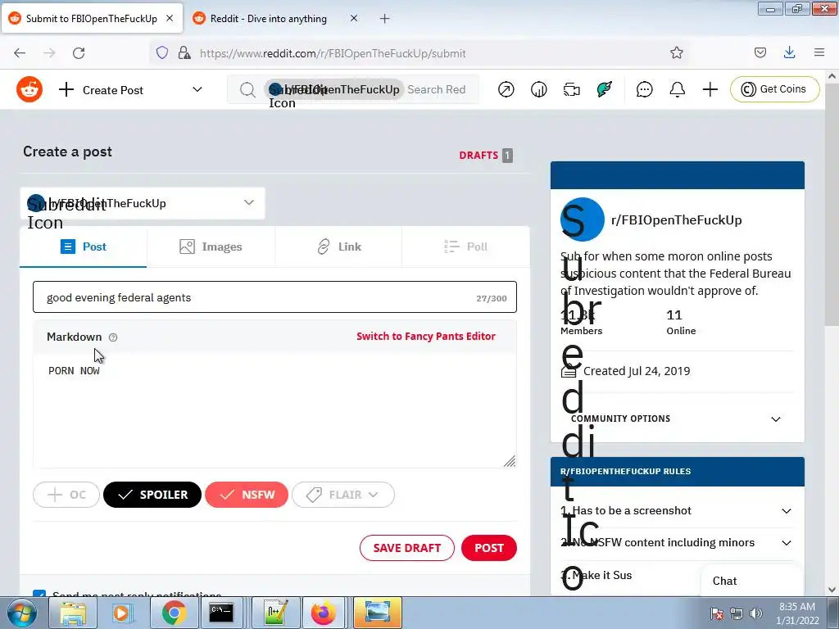839x629 pixels.
Task: Open the notifications bell
Action: [x=678, y=89]
